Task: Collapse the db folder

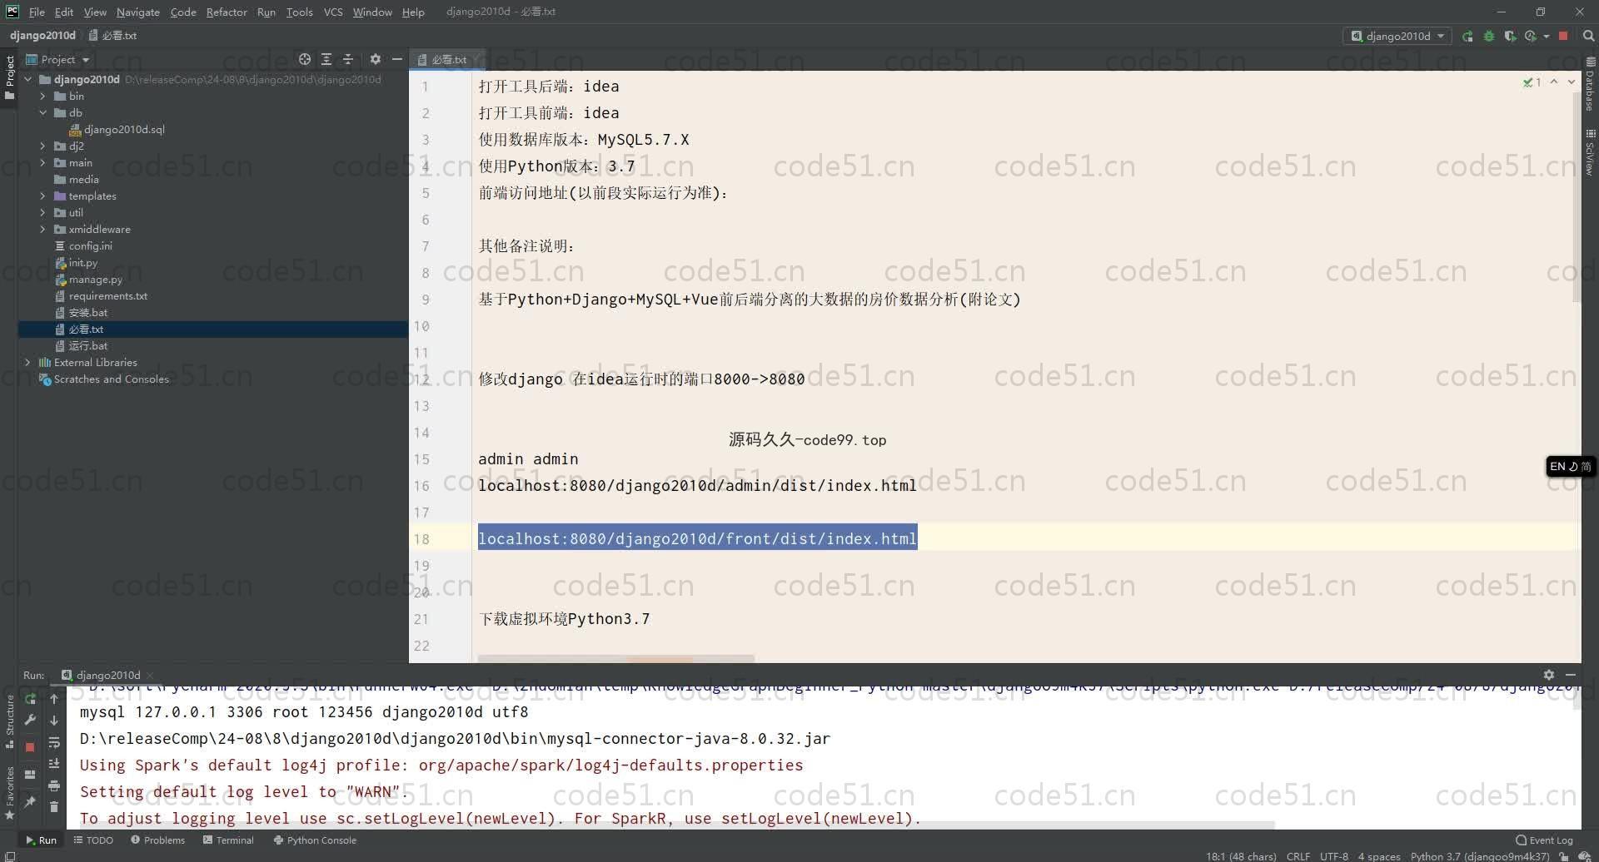Action: click(x=42, y=113)
